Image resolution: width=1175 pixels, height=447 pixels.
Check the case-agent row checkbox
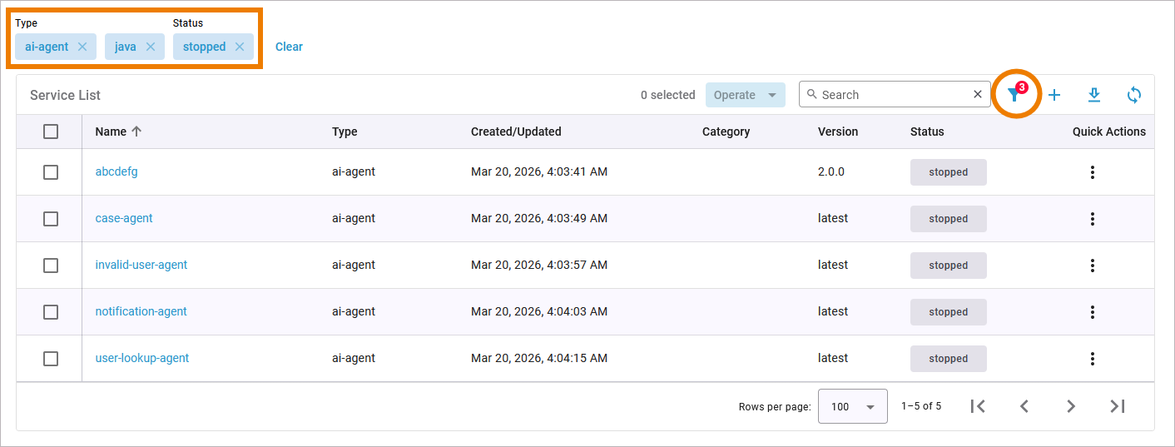51,219
